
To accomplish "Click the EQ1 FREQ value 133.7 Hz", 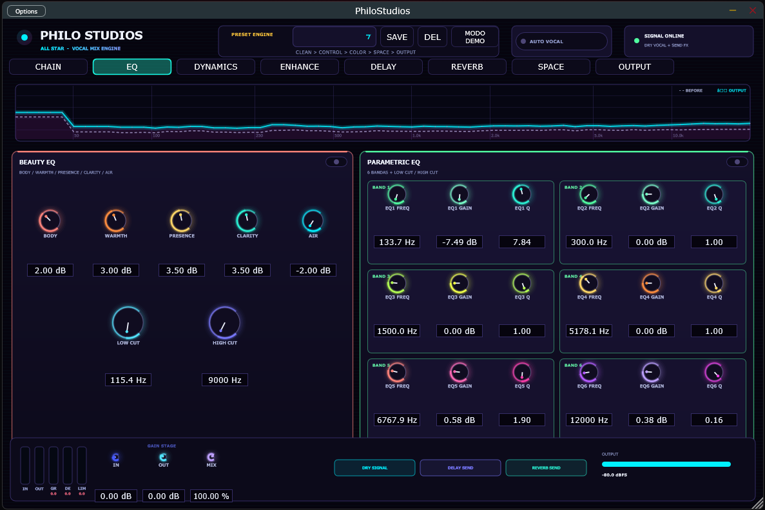I will (396, 242).
